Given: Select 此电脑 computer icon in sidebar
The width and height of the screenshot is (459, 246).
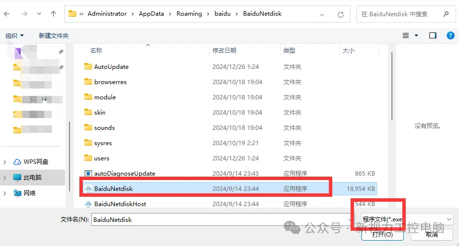Looking at the screenshot, I should click(17, 177).
